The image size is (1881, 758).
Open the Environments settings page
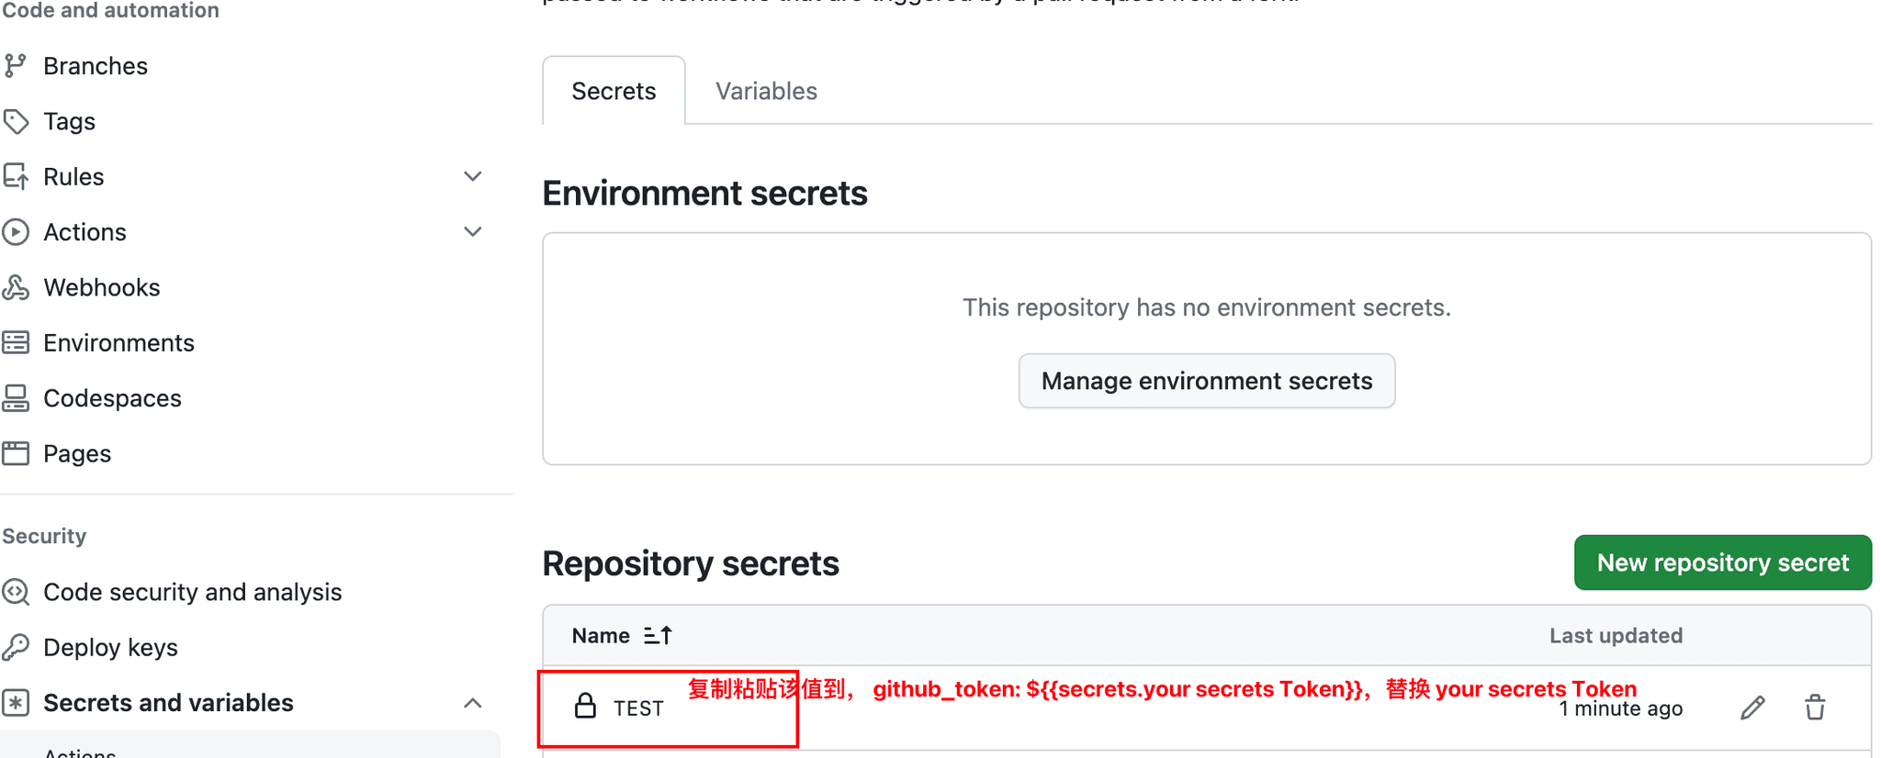[118, 343]
